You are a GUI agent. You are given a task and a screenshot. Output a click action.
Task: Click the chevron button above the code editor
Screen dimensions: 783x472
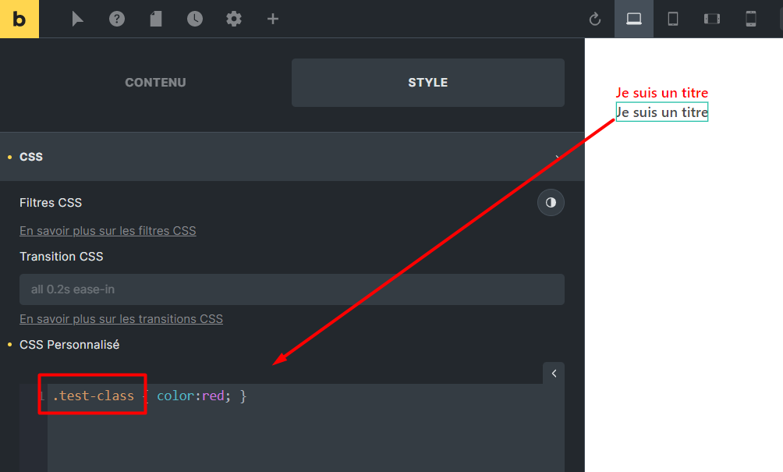tap(554, 373)
